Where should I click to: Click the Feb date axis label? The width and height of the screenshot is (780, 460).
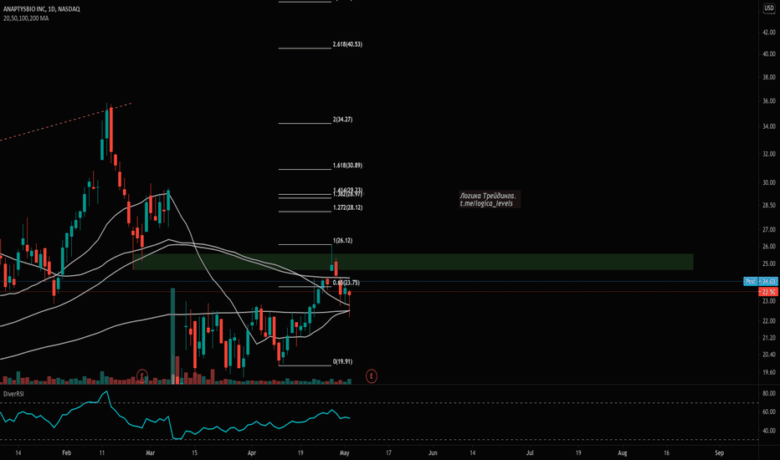[67, 453]
